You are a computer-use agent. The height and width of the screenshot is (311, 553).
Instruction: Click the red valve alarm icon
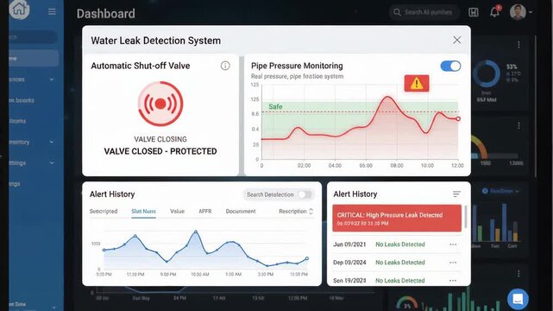click(x=160, y=104)
